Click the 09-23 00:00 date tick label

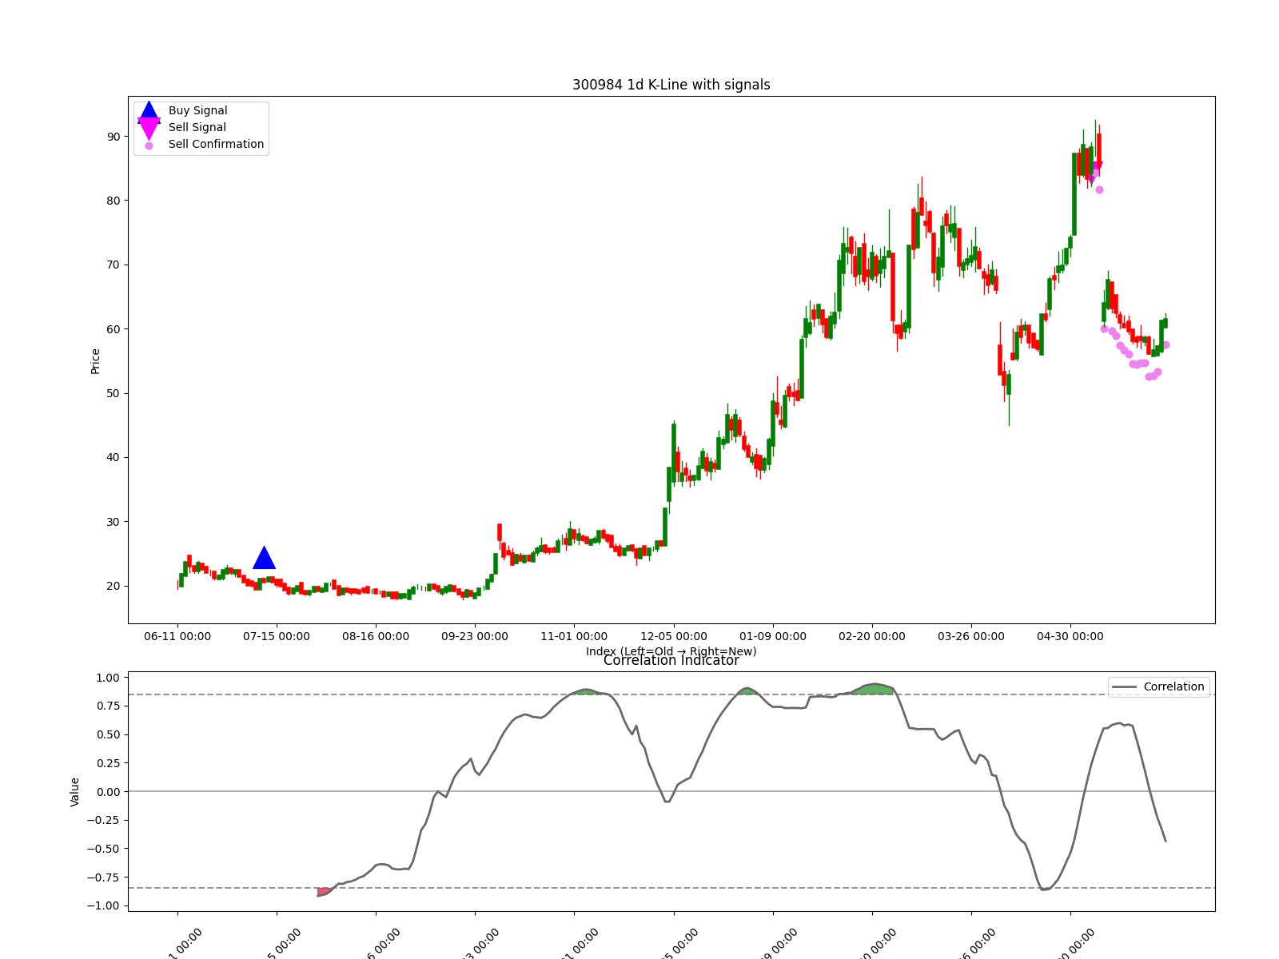tap(475, 636)
